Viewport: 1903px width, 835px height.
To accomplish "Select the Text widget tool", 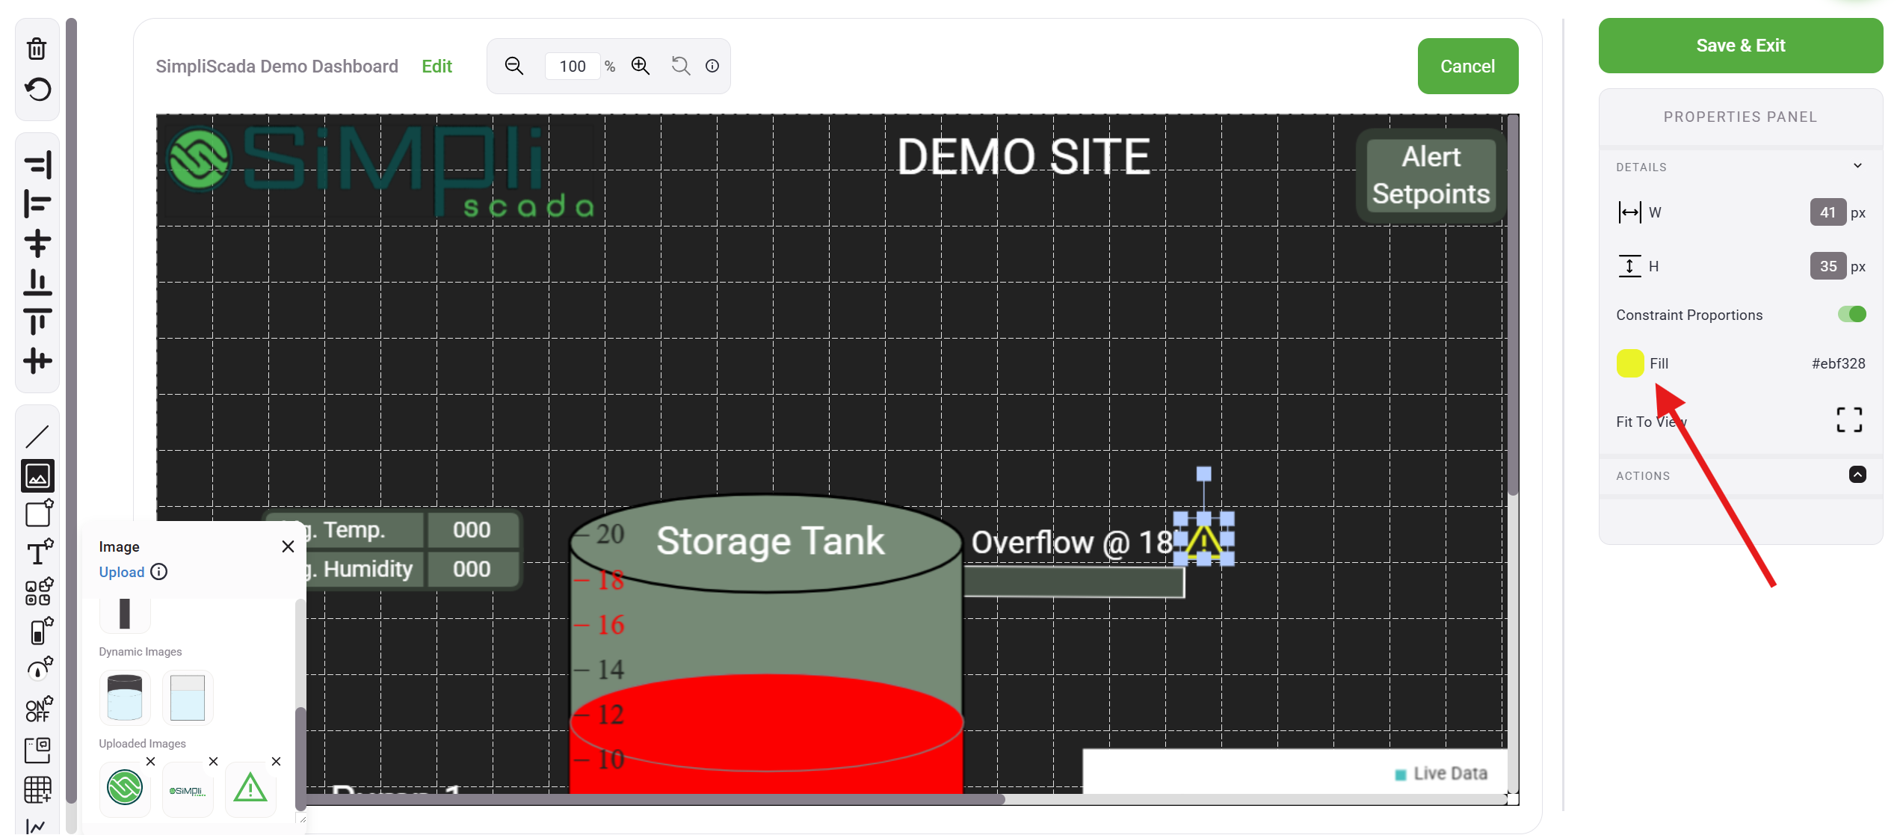I will pos(38,553).
